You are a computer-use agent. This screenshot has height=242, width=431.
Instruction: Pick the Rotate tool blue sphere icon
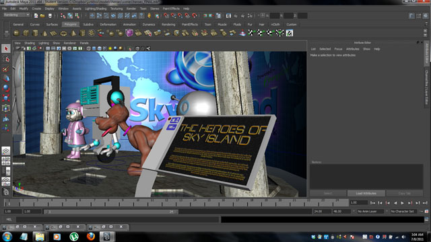pos(6,88)
